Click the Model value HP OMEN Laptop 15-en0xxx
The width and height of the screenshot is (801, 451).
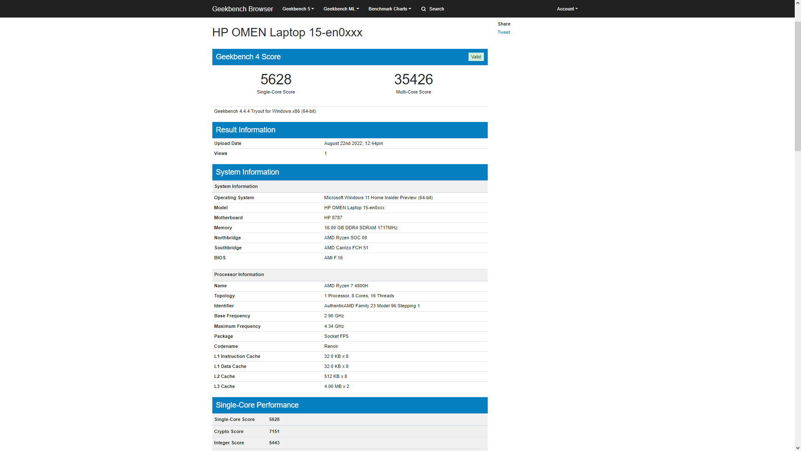(x=354, y=208)
